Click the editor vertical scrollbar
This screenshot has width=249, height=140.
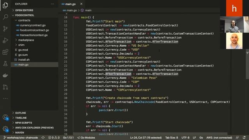247,64
